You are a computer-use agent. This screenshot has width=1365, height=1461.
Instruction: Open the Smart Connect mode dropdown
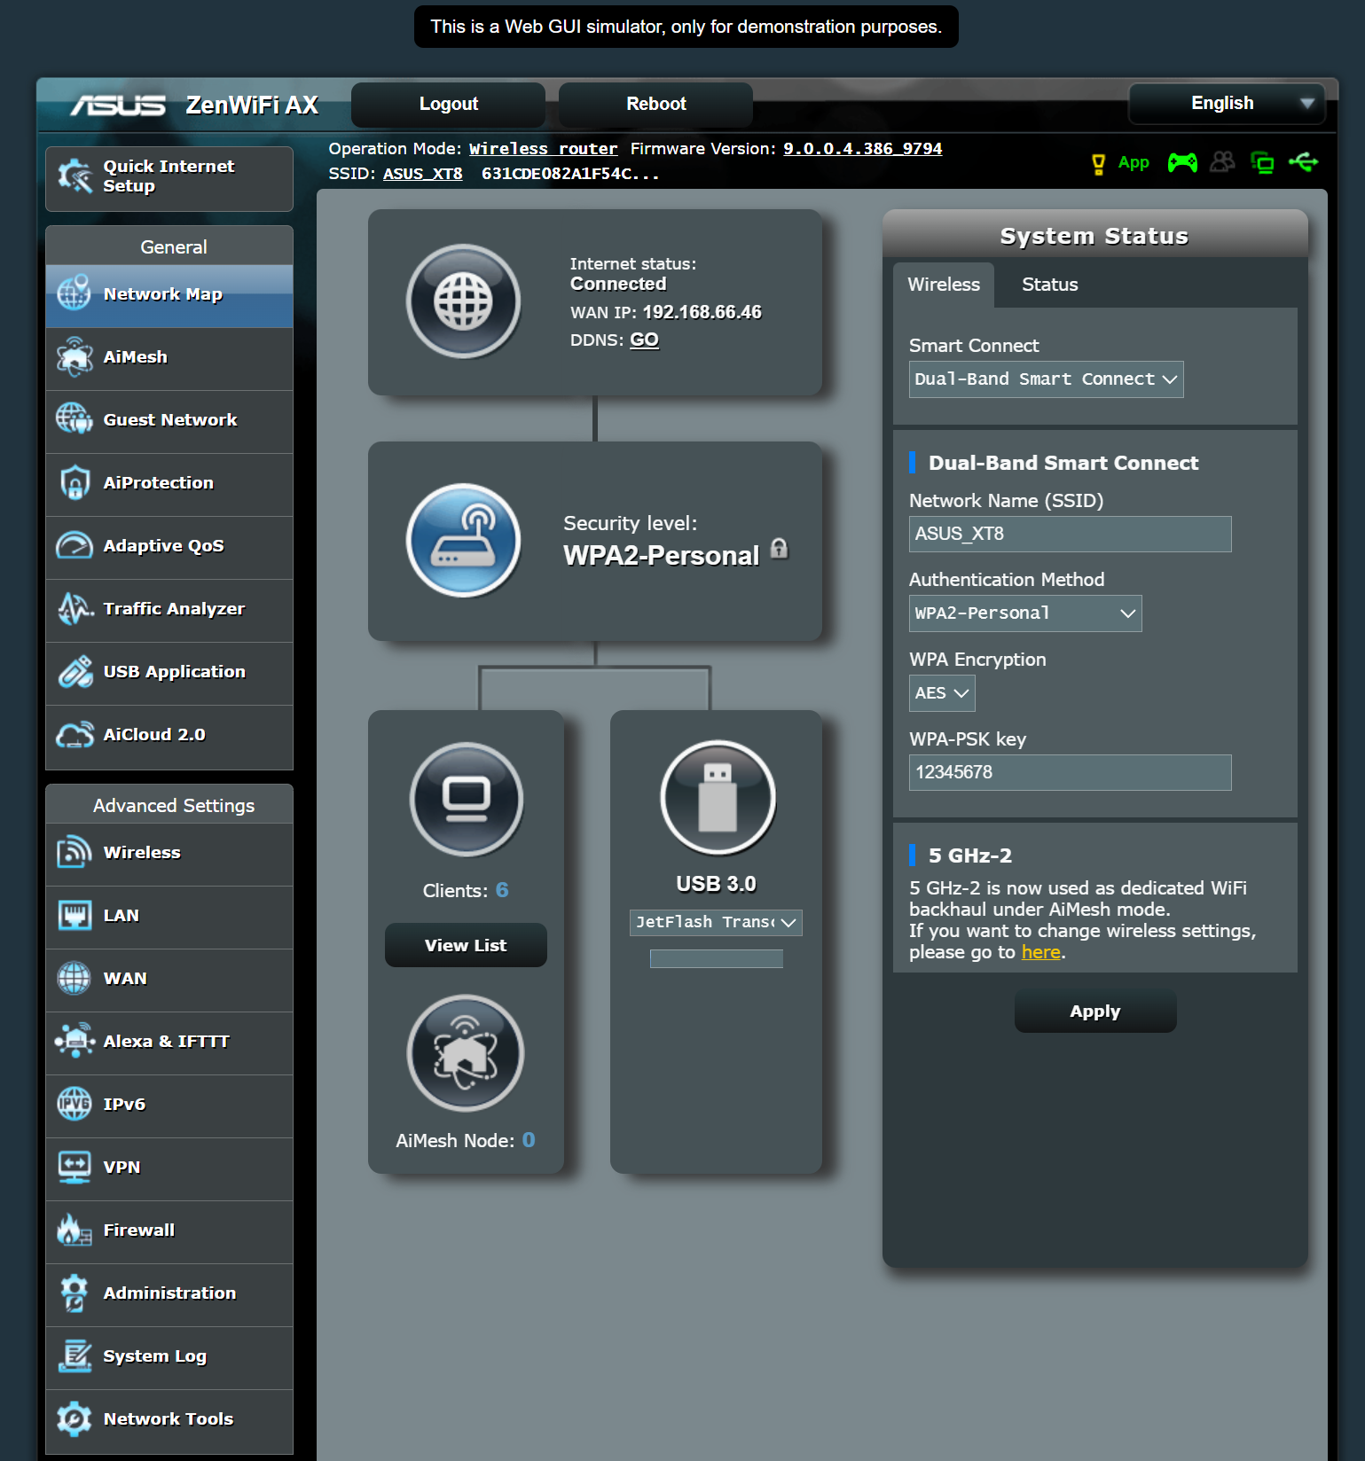click(x=1046, y=379)
